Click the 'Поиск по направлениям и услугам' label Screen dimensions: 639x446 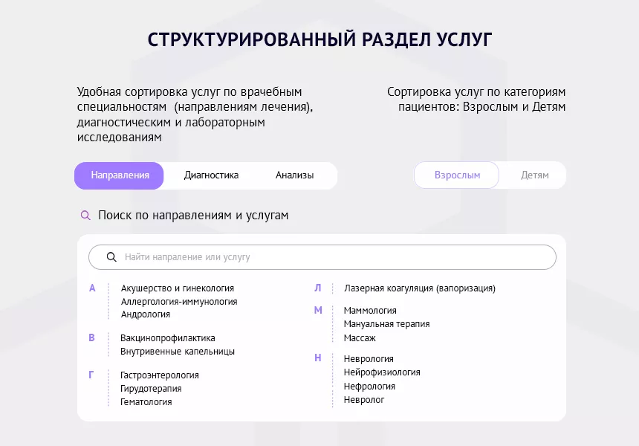point(193,216)
